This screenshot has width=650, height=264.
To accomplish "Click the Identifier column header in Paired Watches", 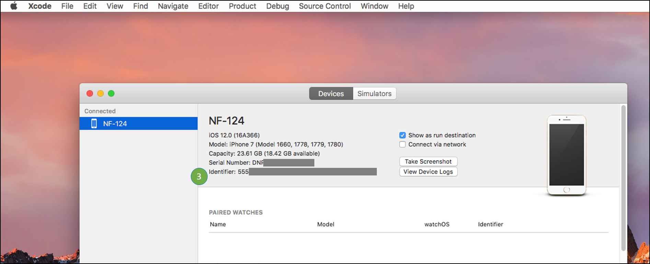I will click(490, 224).
